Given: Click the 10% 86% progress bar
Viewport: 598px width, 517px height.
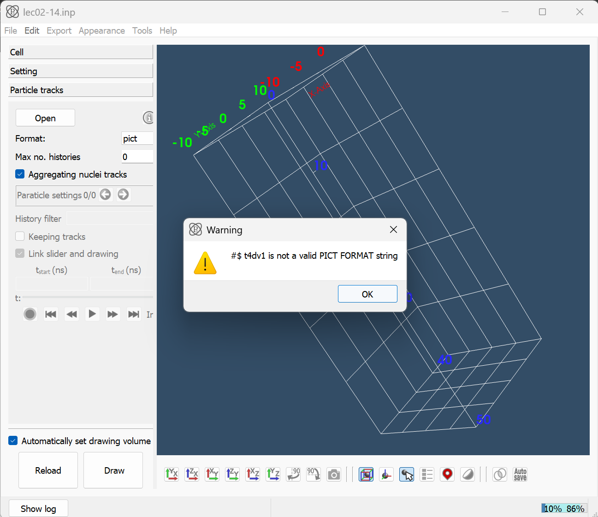Looking at the screenshot, I should (564, 508).
